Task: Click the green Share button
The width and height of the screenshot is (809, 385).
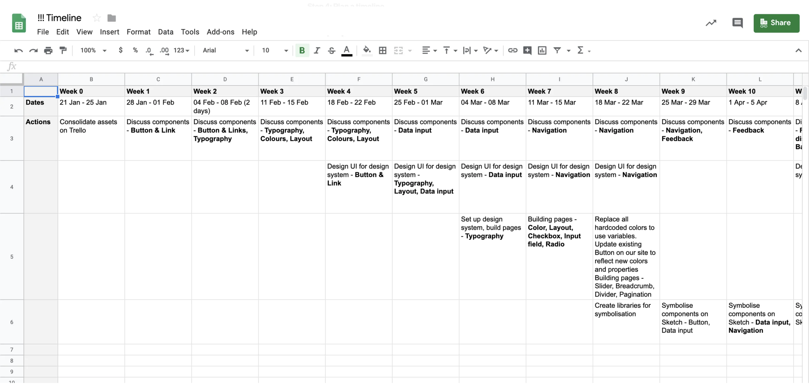Action: pos(776,23)
